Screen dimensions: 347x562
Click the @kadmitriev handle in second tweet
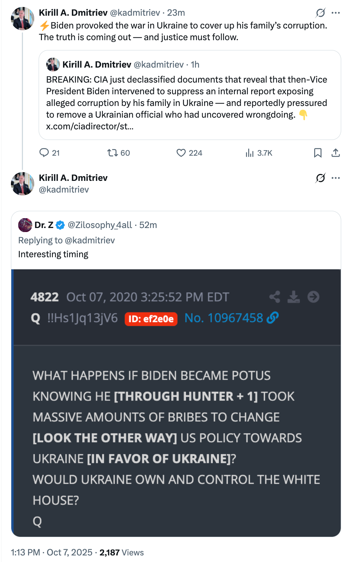pyautogui.click(x=64, y=190)
